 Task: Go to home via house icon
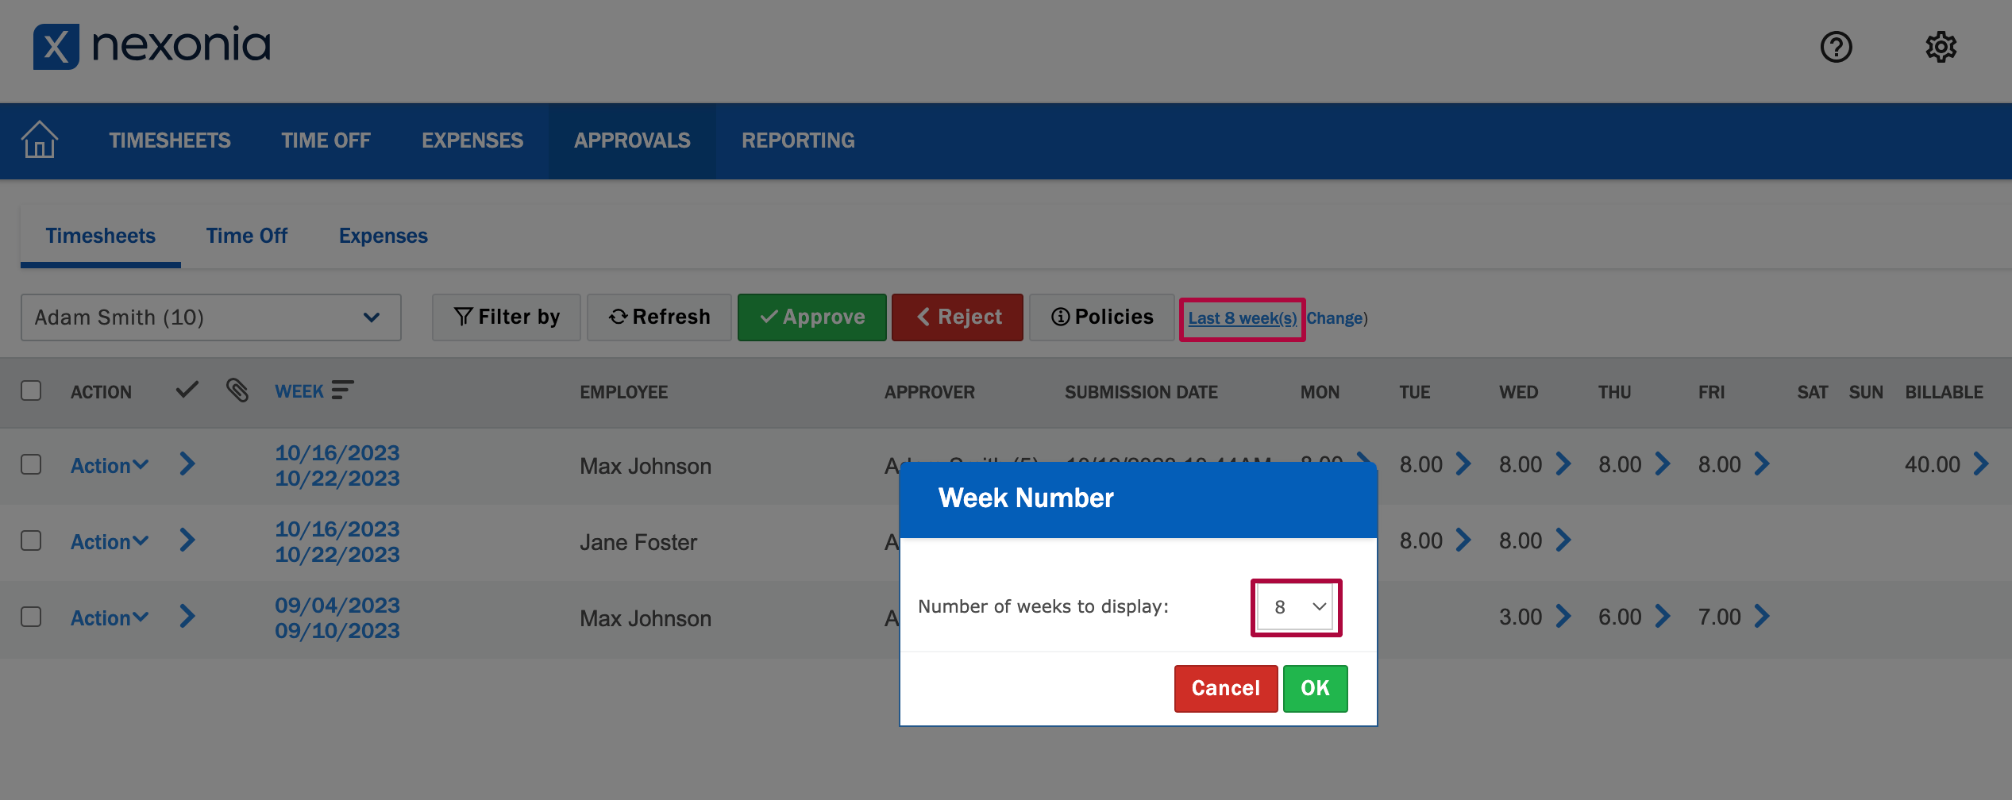point(39,140)
